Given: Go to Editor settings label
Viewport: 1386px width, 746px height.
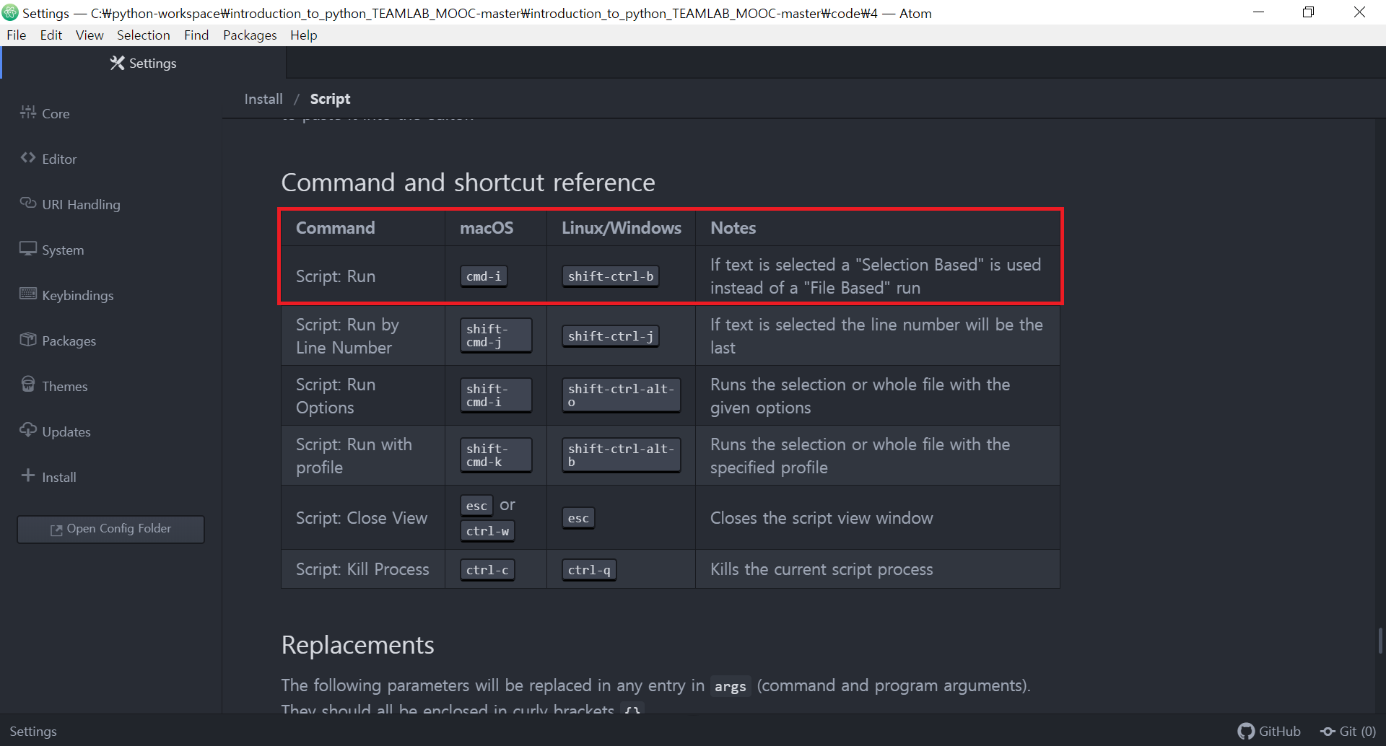Looking at the screenshot, I should tap(59, 159).
